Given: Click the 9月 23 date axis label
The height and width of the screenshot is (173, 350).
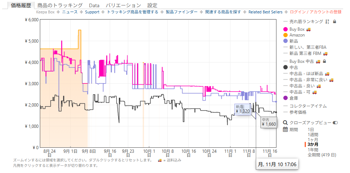Looking at the screenshot, I should (128, 153).
